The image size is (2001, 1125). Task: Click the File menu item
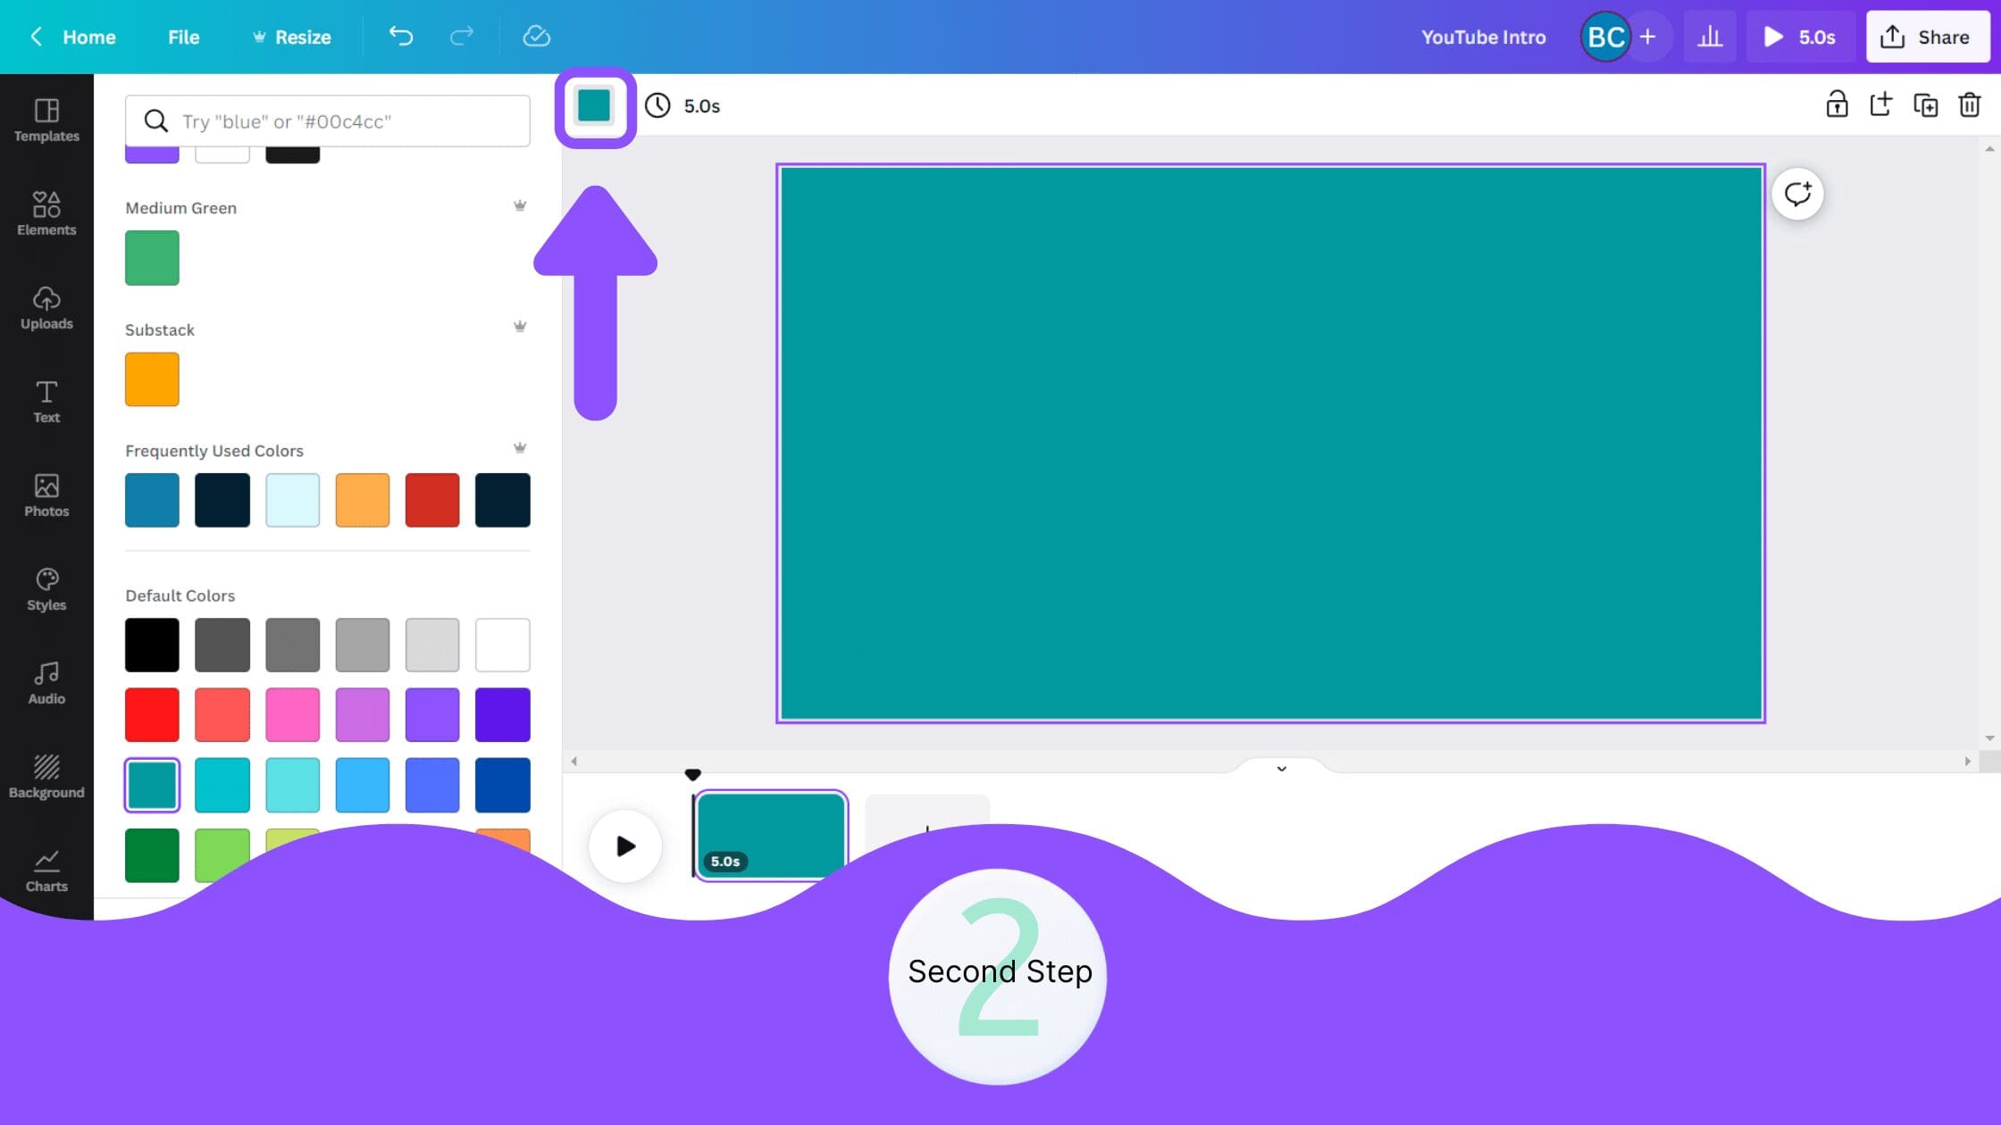point(183,37)
